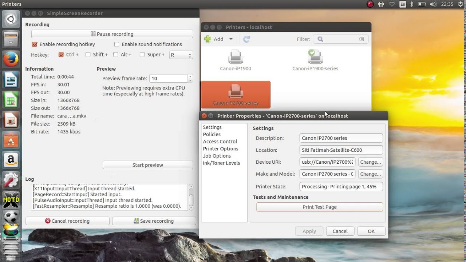Click Start preview button
466x262 pixels.
[148, 165]
